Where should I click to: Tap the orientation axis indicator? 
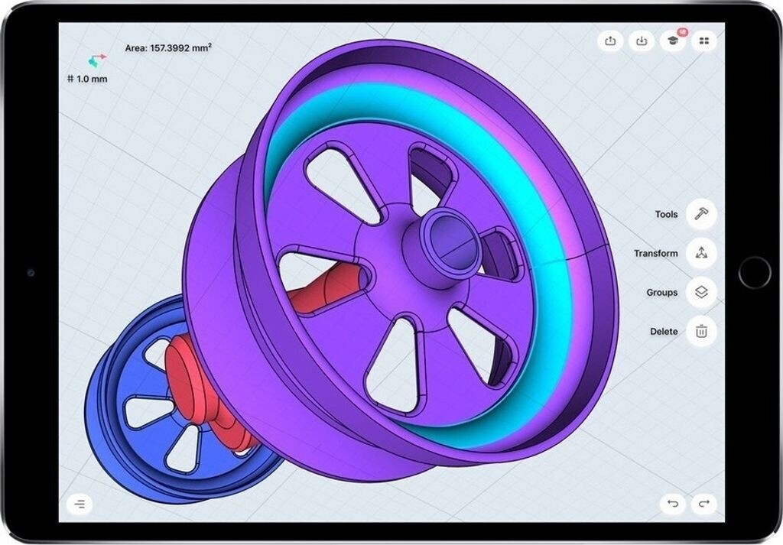coord(96,60)
